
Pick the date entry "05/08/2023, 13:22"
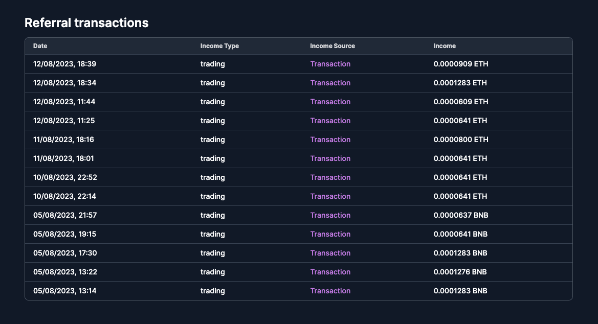point(65,272)
